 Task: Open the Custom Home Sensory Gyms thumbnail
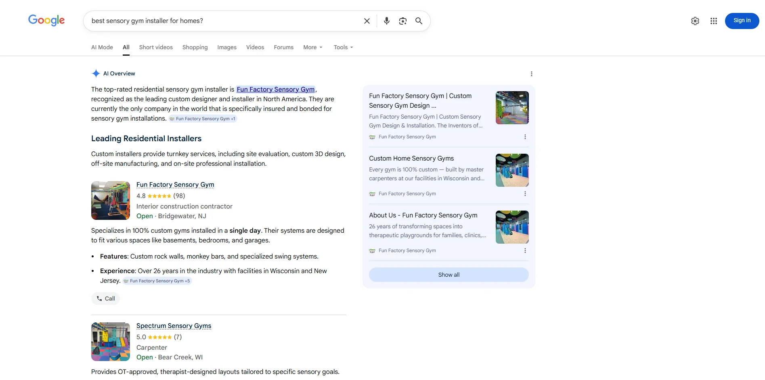pos(512,170)
